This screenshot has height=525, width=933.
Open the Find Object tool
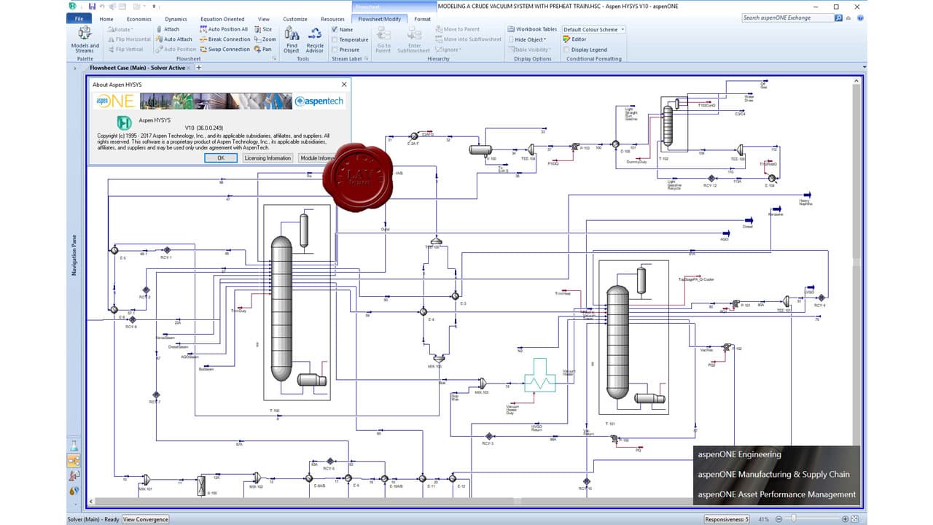click(291, 38)
